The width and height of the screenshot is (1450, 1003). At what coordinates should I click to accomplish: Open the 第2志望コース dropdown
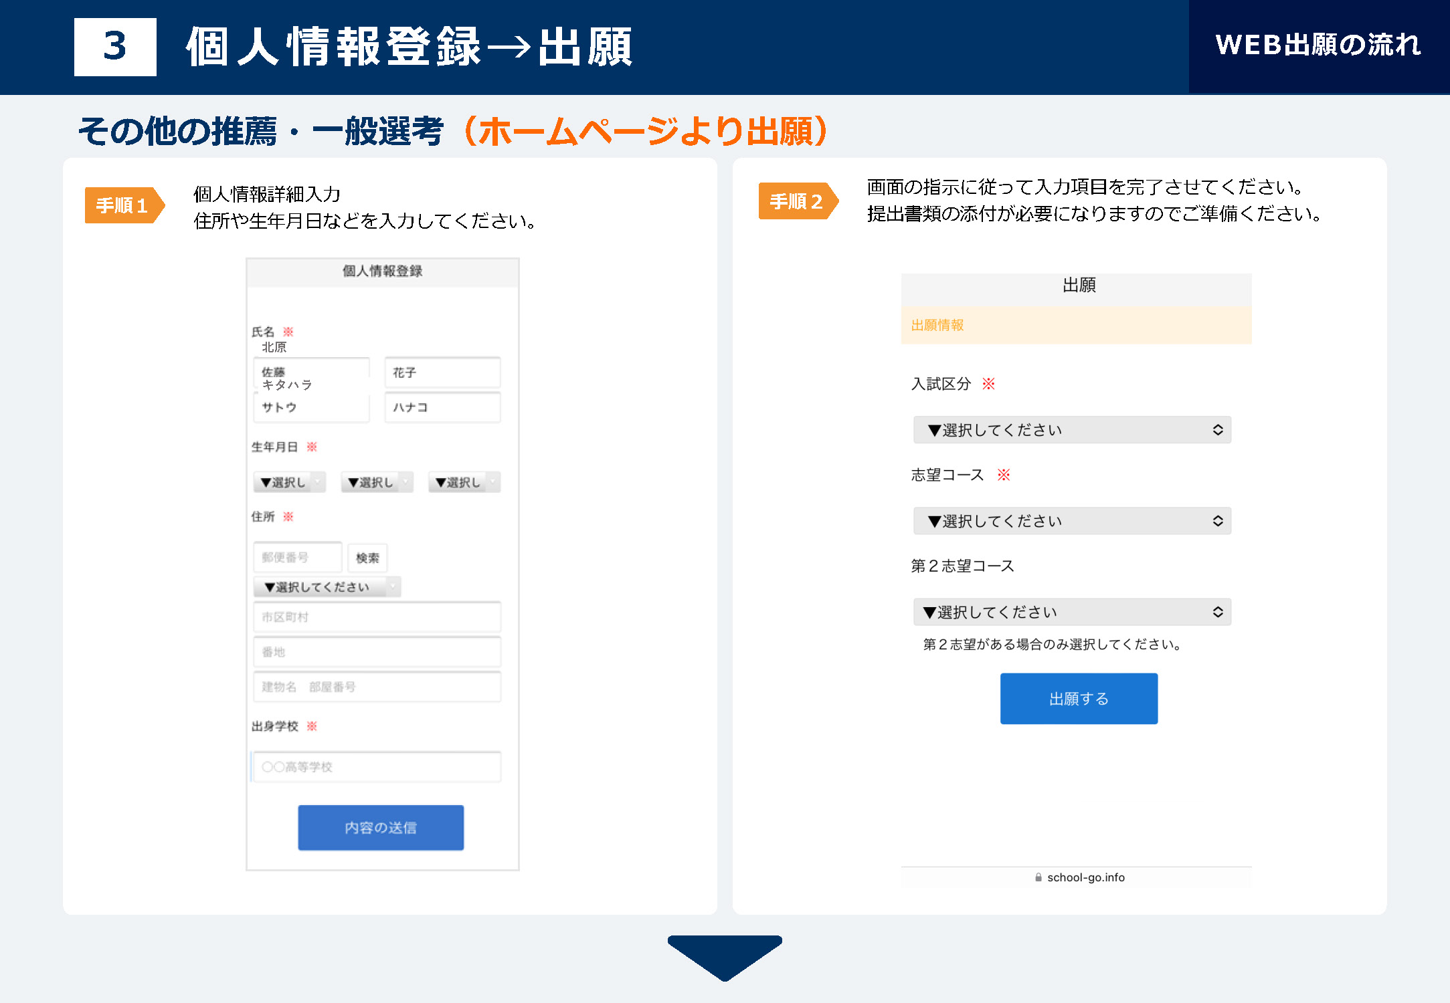1072,612
